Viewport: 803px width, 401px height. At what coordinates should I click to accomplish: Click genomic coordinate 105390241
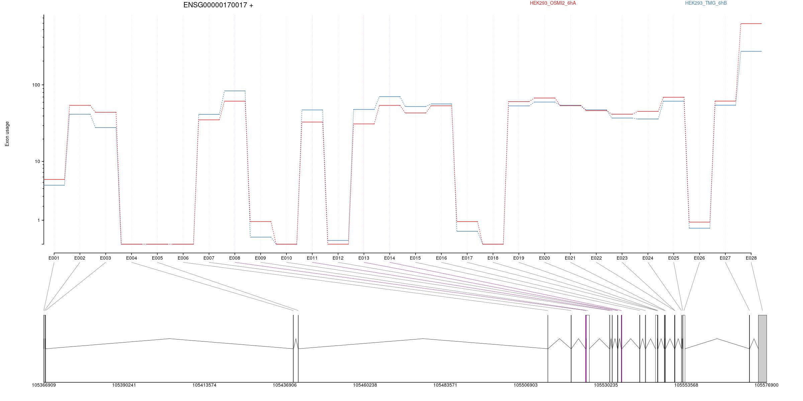[124, 385]
